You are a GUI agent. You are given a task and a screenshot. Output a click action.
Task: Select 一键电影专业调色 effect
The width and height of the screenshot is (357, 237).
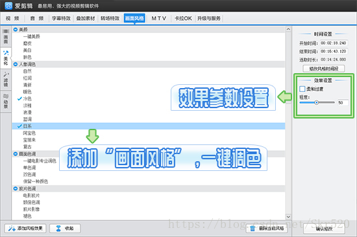click(x=40, y=161)
